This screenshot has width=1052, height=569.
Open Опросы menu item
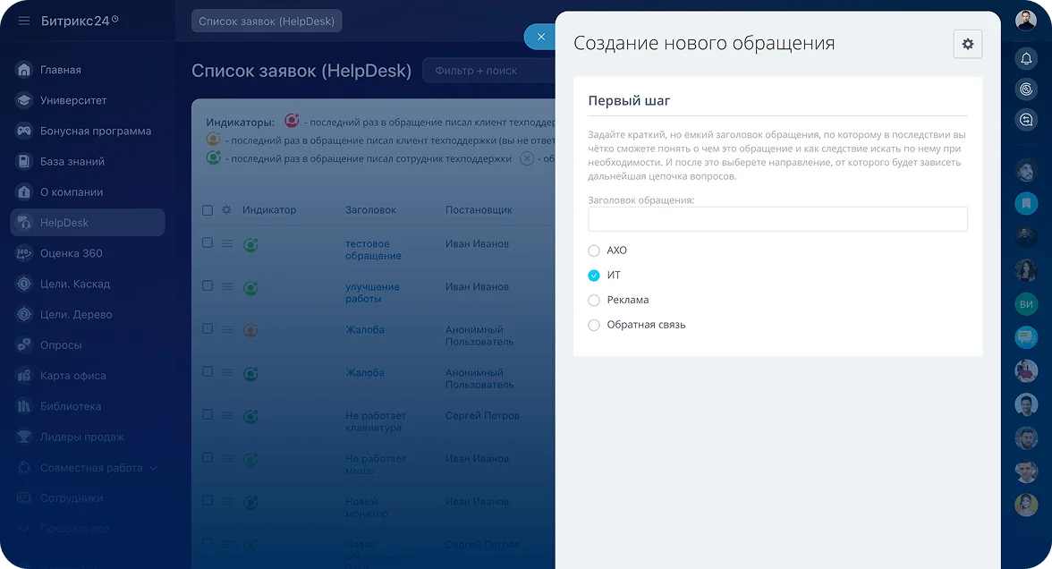pos(61,345)
